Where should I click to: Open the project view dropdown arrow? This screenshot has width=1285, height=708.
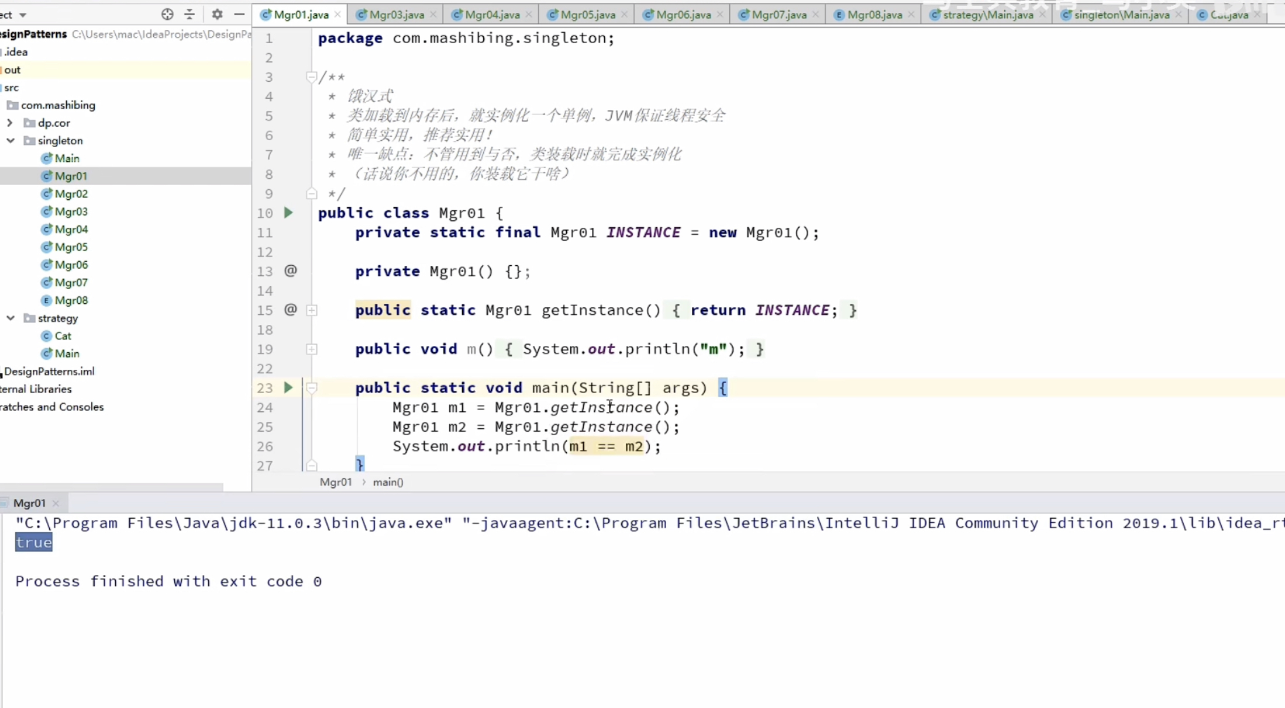point(23,15)
